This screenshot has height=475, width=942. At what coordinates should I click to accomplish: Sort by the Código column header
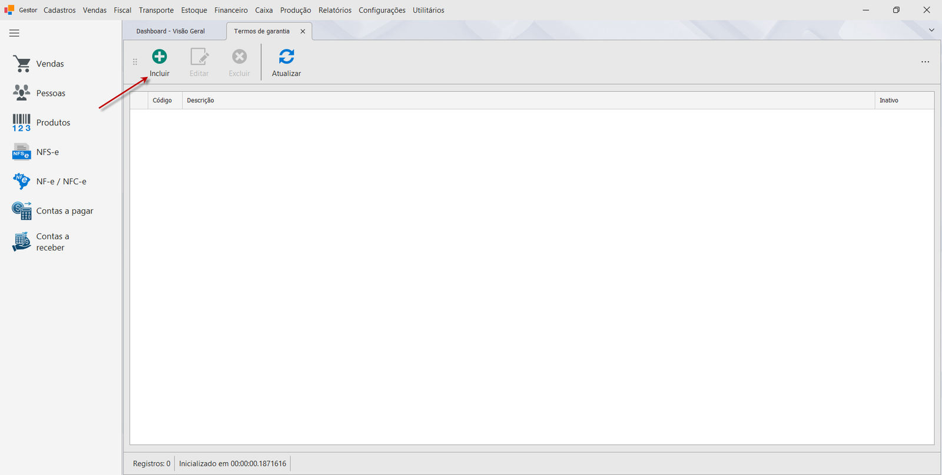click(x=165, y=101)
